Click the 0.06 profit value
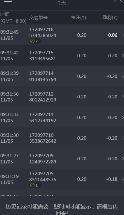 click(113, 35)
